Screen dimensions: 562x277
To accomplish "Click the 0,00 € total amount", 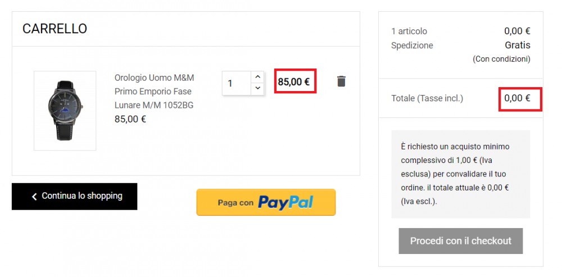I will (517, 98).
